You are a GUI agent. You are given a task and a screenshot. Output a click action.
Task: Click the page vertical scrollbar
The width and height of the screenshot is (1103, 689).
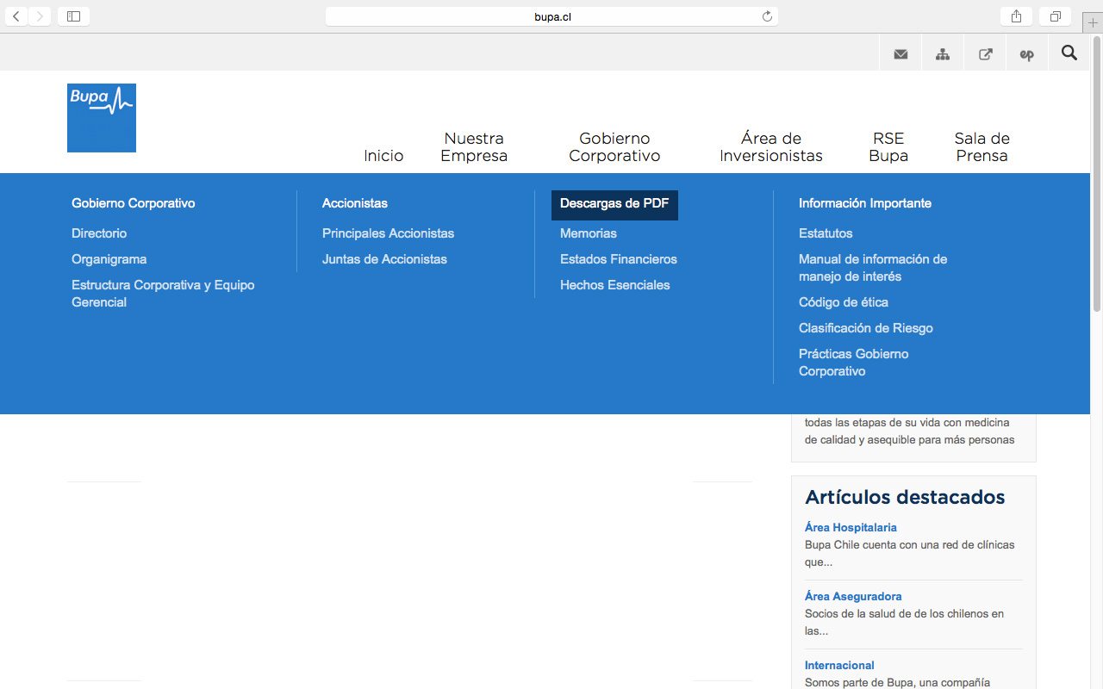click(x=1097, y=172)
